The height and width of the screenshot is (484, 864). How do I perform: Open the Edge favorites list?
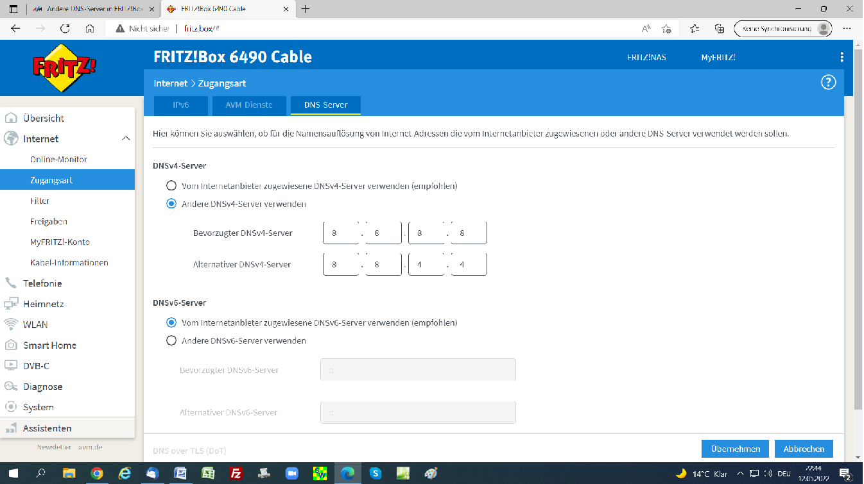click(695, 28)
